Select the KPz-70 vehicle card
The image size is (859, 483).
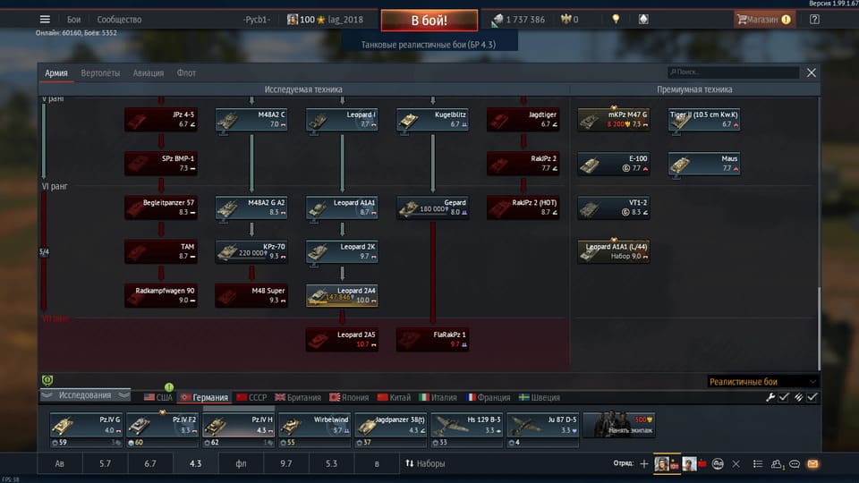pyautogui.click(x=251, y=251)
